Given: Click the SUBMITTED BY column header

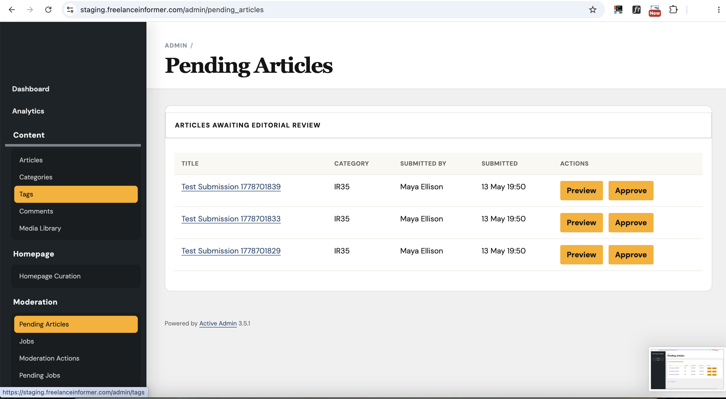Looking at the screenshot, I should point(423,164).
